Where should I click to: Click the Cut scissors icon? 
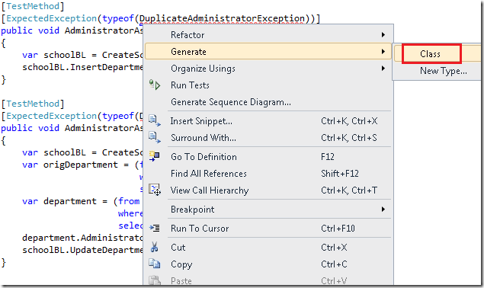click(x=154, y=247)
